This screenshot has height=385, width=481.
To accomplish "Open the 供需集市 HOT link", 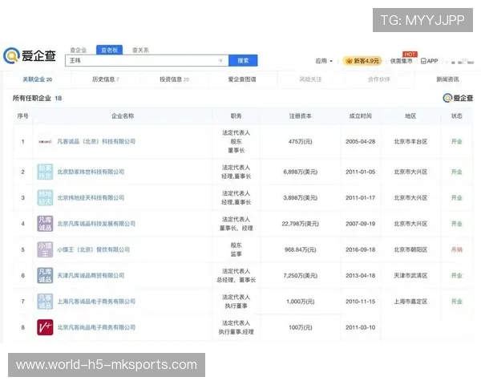I will coord(402,61).
